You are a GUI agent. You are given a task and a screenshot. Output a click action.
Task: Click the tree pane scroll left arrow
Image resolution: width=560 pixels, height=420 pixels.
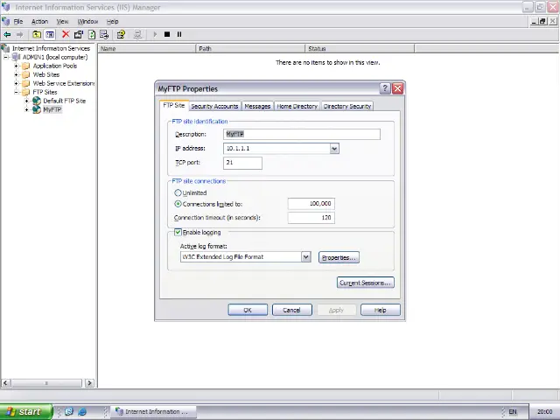[x=5, y=383]
